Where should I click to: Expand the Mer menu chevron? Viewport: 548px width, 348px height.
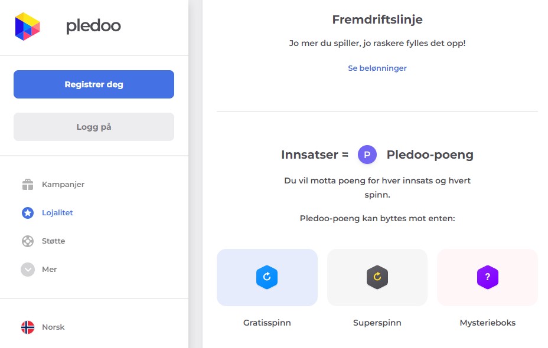tap(28, 270)
